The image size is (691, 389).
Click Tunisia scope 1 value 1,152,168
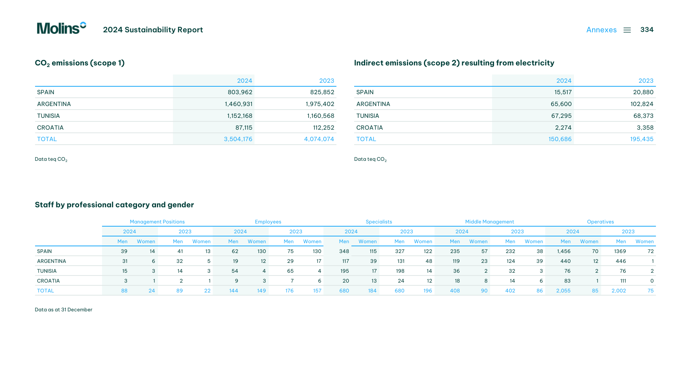240,116
